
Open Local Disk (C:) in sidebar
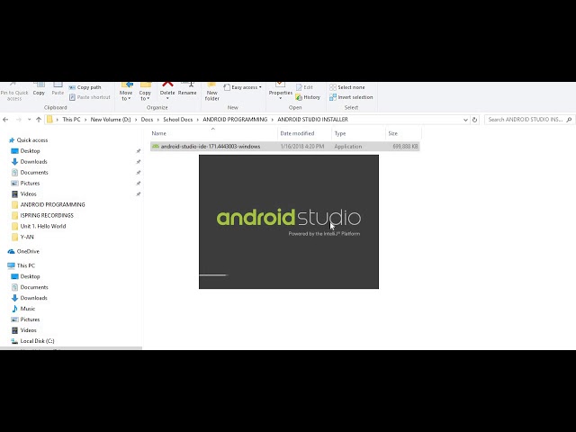[37, 341]
